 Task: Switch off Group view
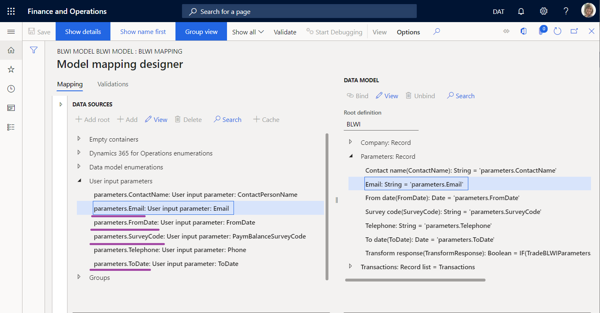point(201,31)
